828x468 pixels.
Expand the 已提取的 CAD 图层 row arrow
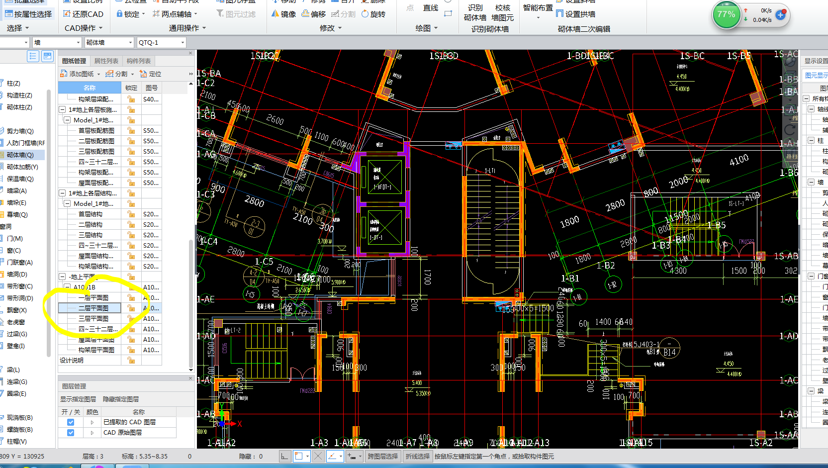coord(92,422)
